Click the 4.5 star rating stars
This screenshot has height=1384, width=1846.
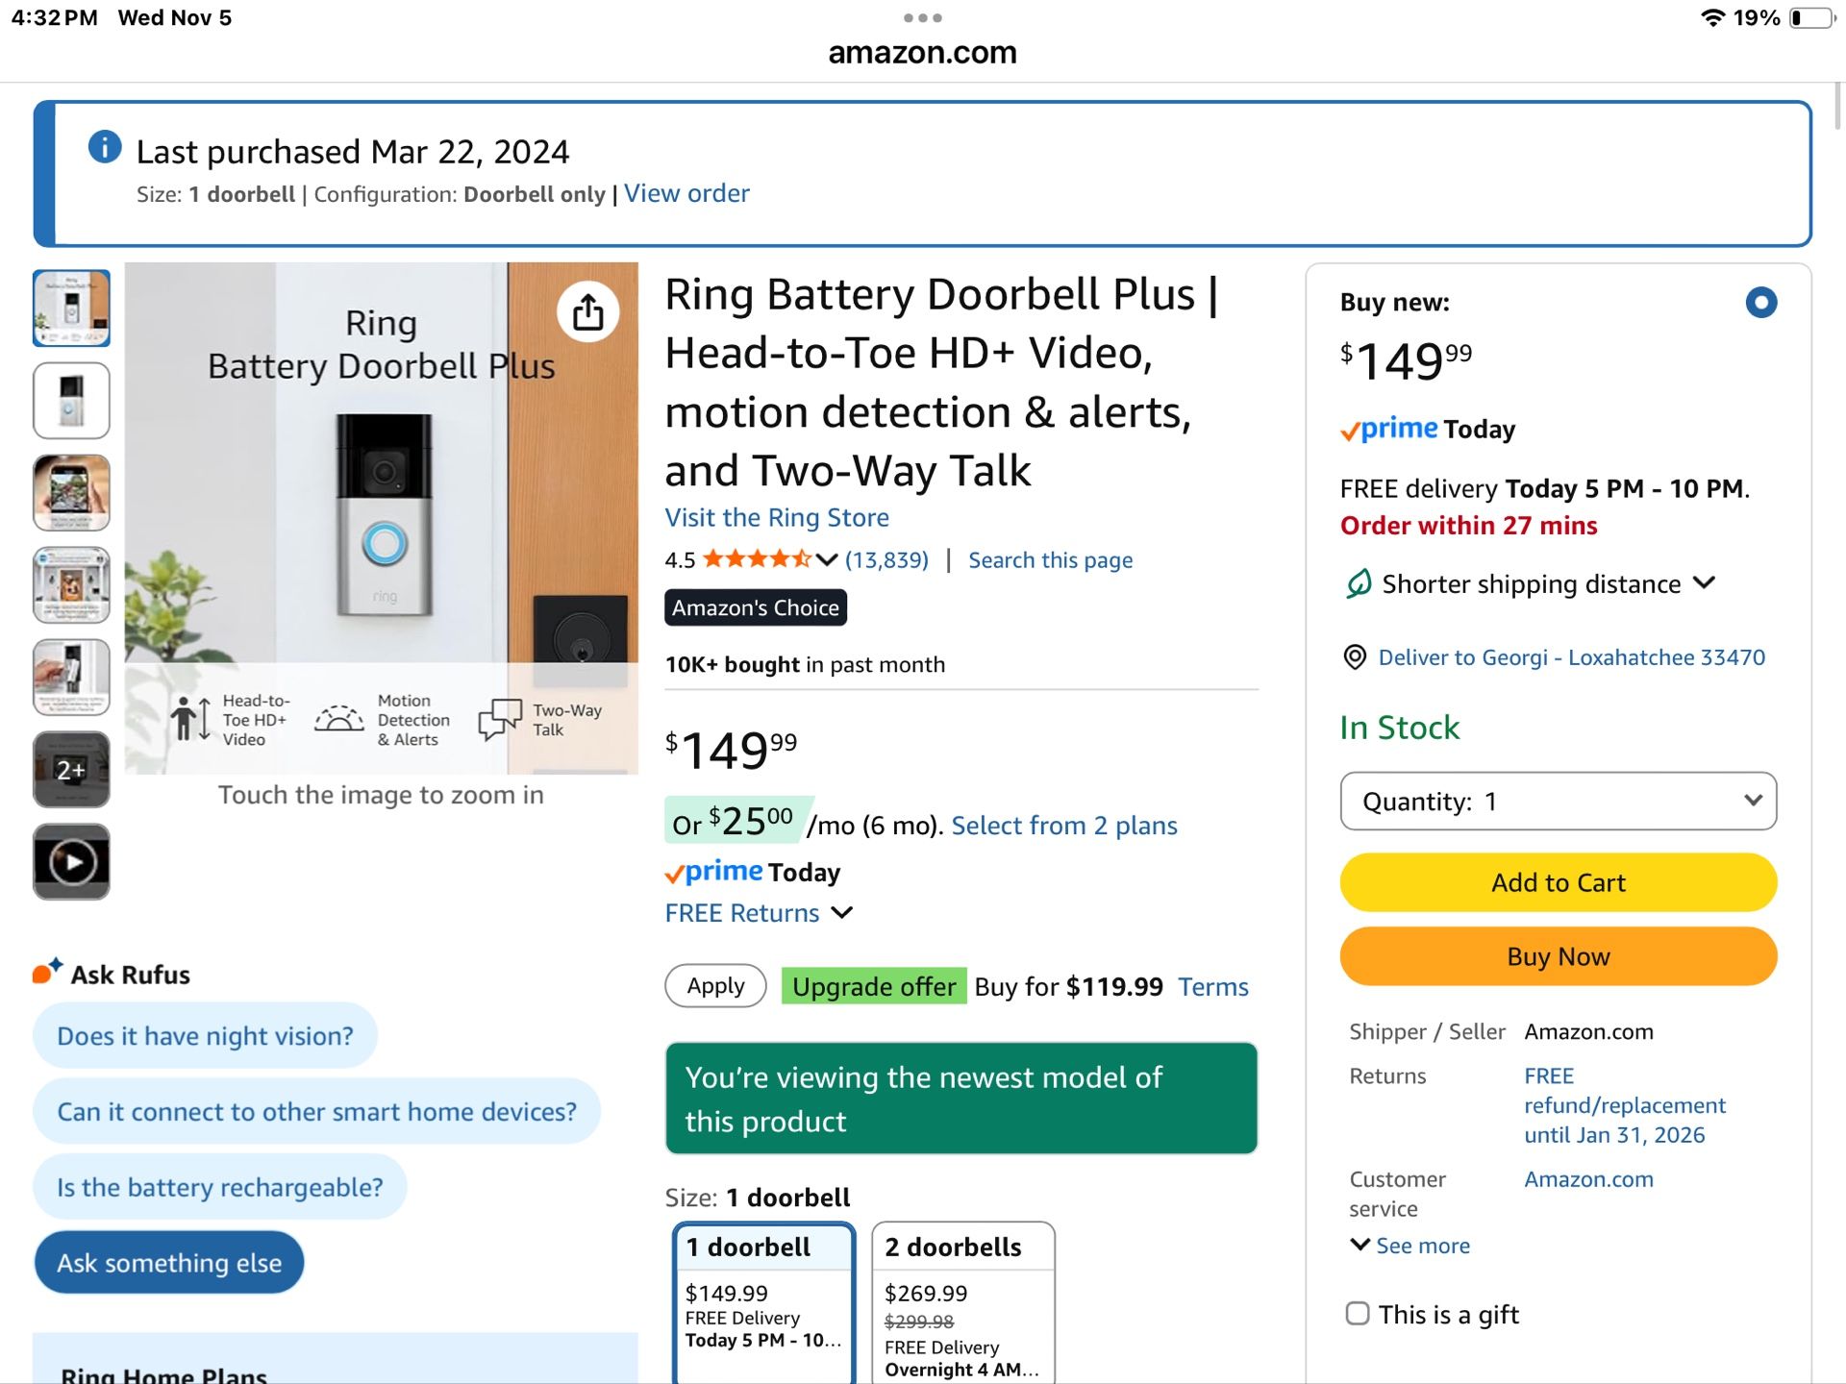coord(757,558)
